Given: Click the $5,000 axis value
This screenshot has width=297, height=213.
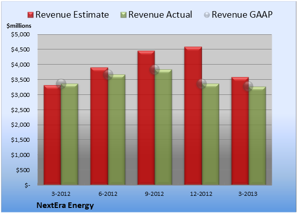Looking at the screenshot, I should click(20, 34).
